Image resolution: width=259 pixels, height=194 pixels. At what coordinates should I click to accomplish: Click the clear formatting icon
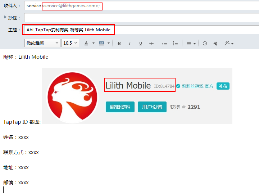coord(215,43)
